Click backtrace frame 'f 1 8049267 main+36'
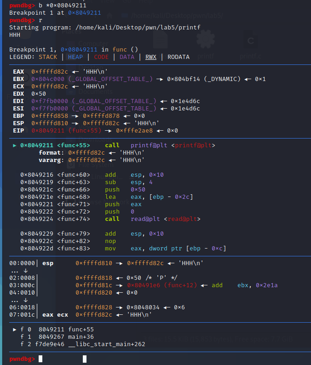 [57, 337]
